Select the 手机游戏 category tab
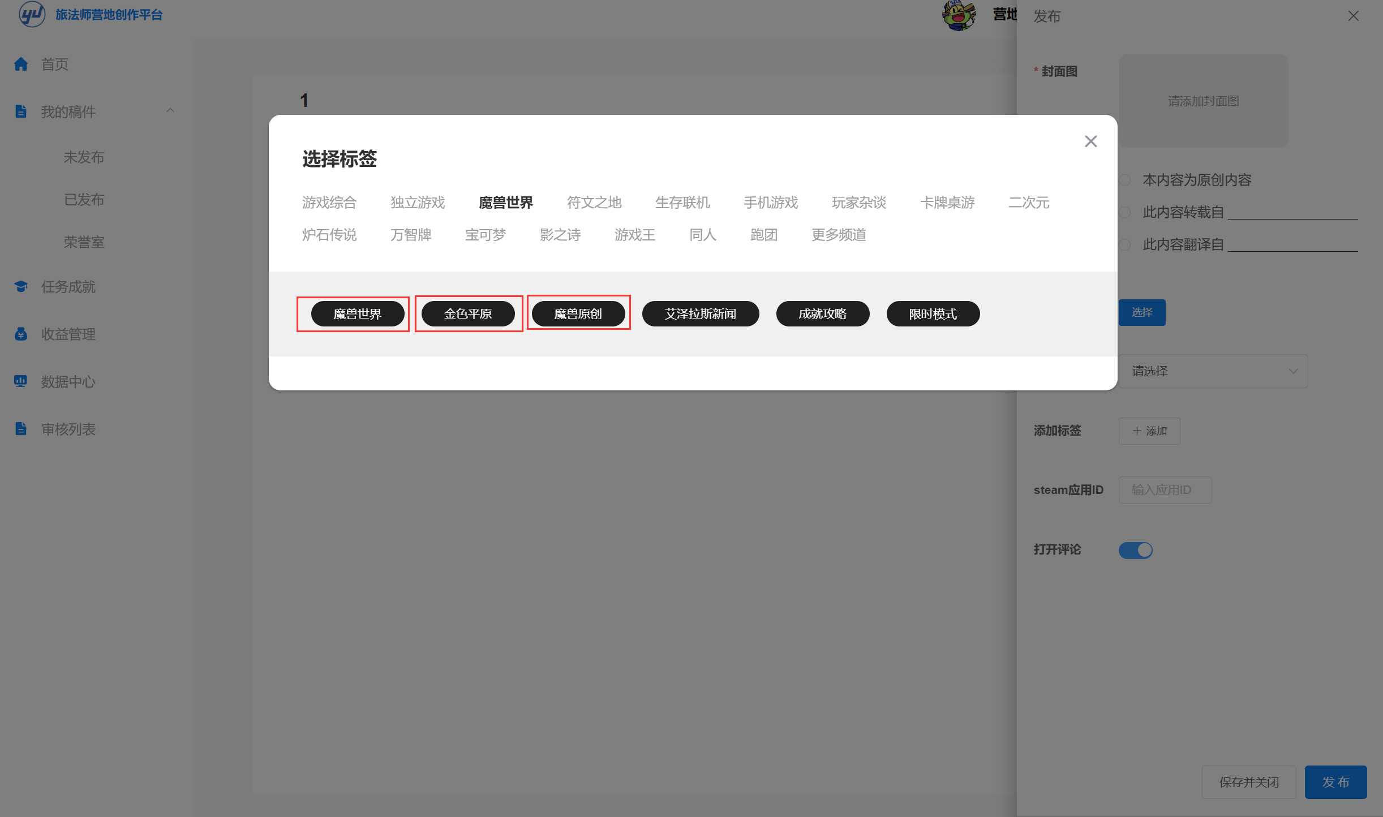The width and height of the screenshot is (1383, 817). [x=771, y=202]
